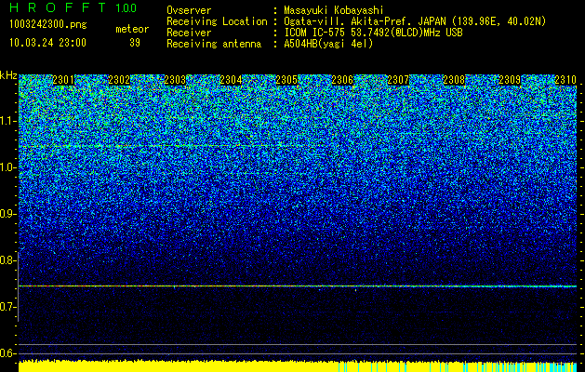Viewport: 585px width, 372px height.
Task: Click the 2305 time marker
Action: (286, 80)
